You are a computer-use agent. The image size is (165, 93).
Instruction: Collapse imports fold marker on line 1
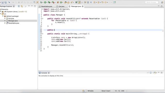43,9
